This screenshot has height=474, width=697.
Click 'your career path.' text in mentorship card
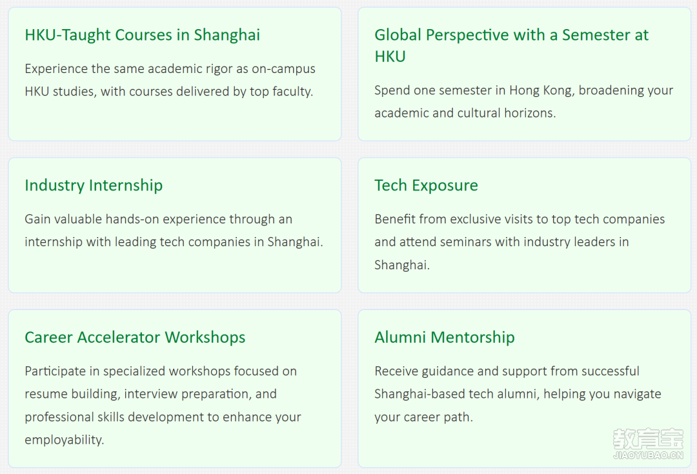point(423,417)
